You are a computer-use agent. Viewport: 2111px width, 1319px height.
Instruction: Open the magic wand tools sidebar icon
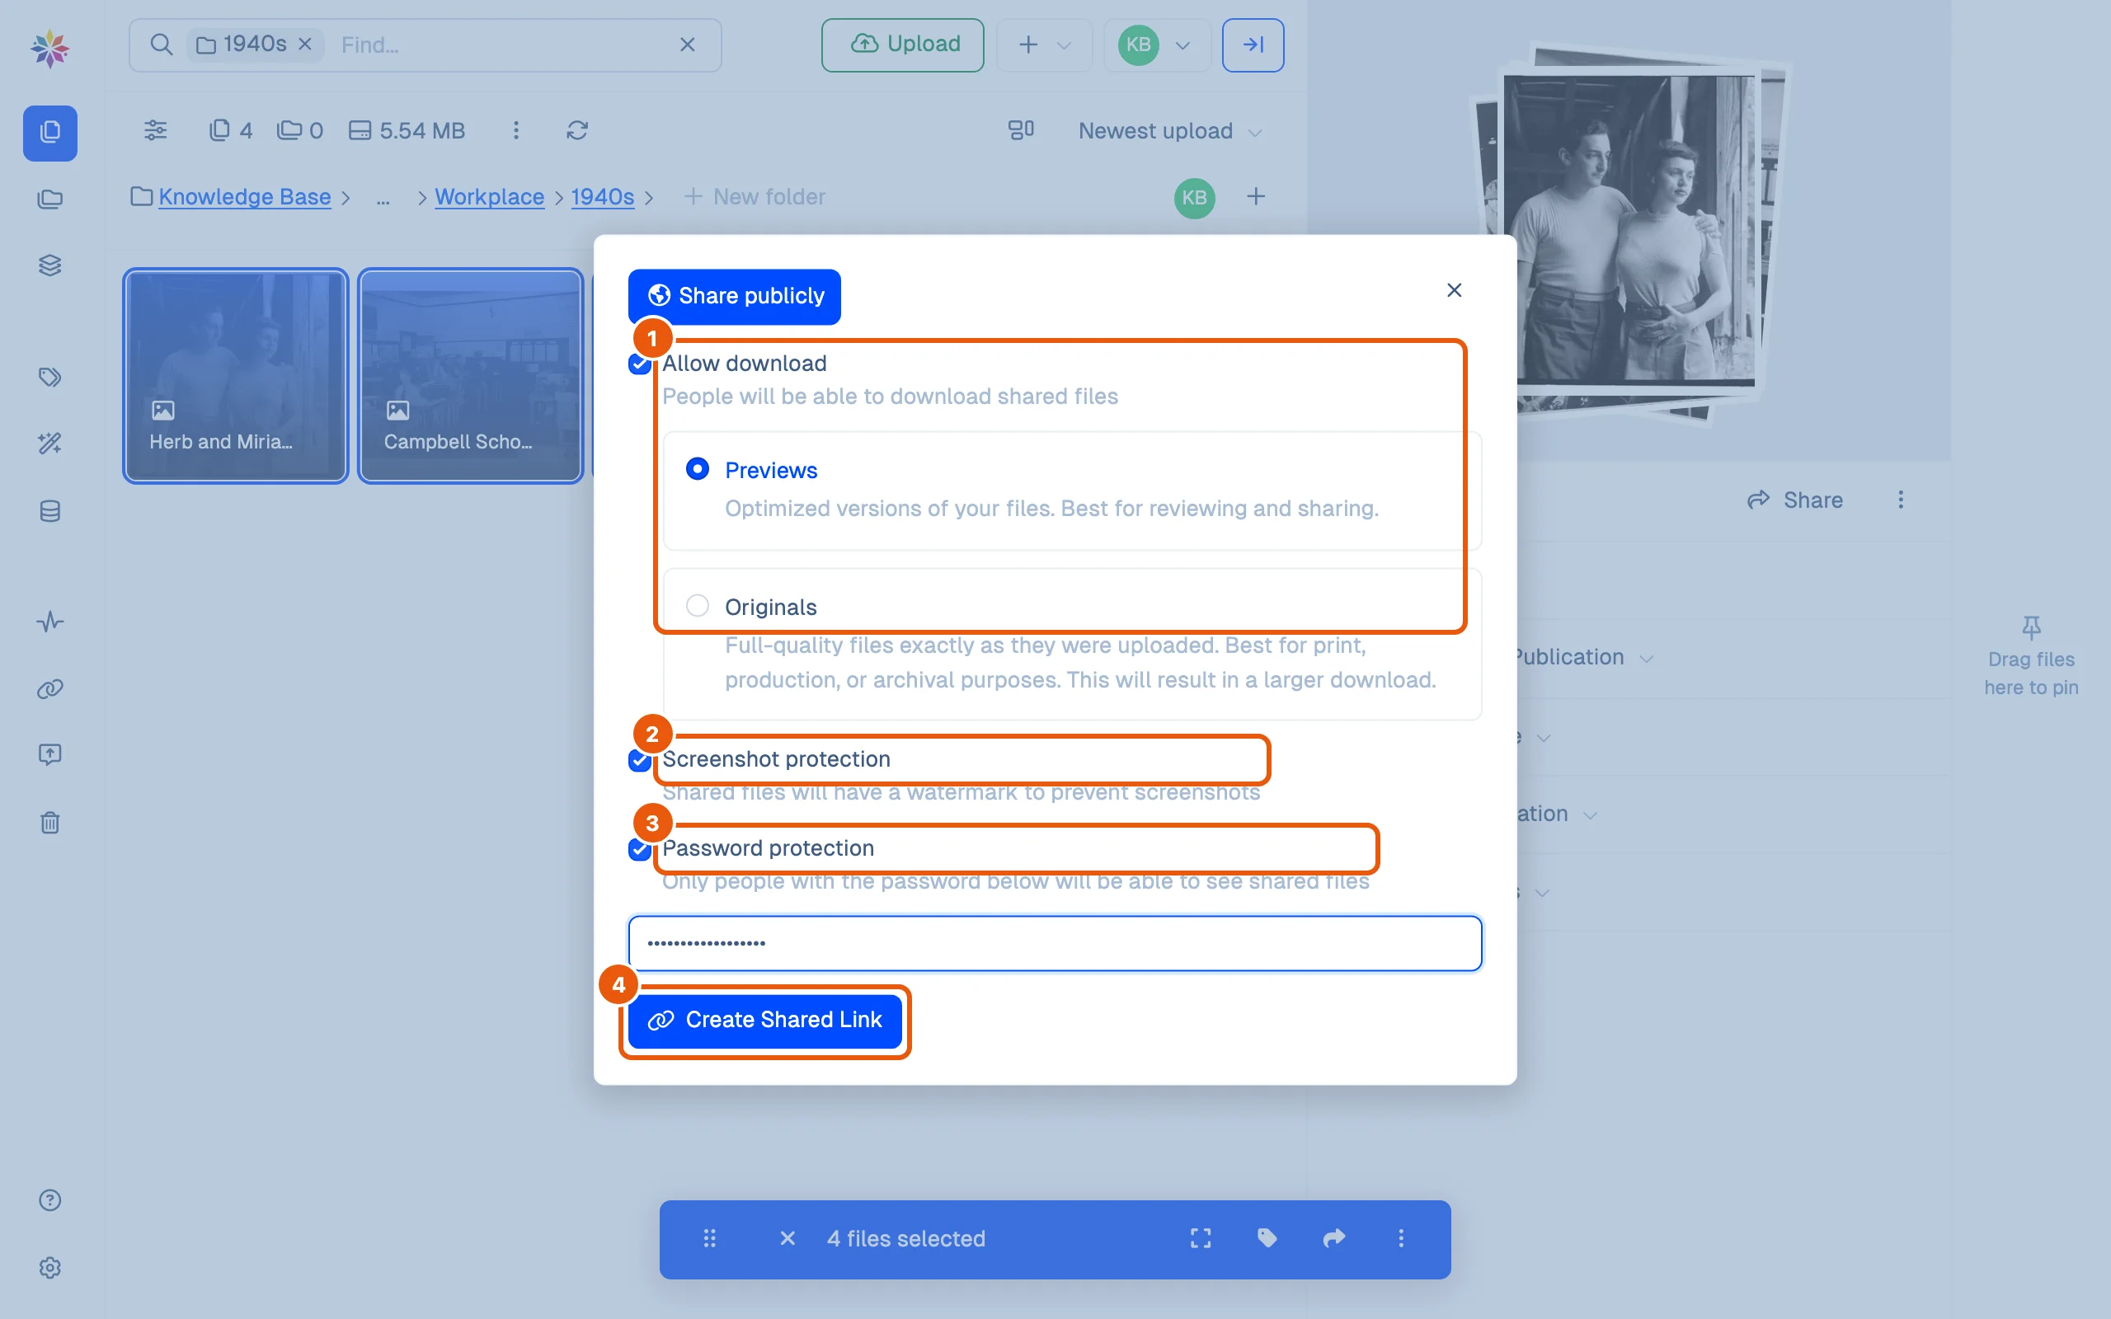(x=49, y=444)
